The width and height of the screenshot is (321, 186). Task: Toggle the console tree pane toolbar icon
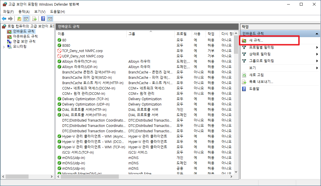(26, 19)
